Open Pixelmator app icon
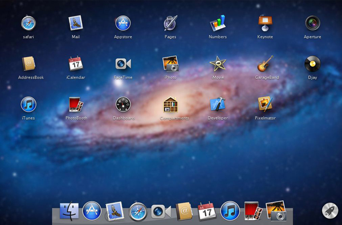This screenshot has height=225, width=342. [265, 104]
